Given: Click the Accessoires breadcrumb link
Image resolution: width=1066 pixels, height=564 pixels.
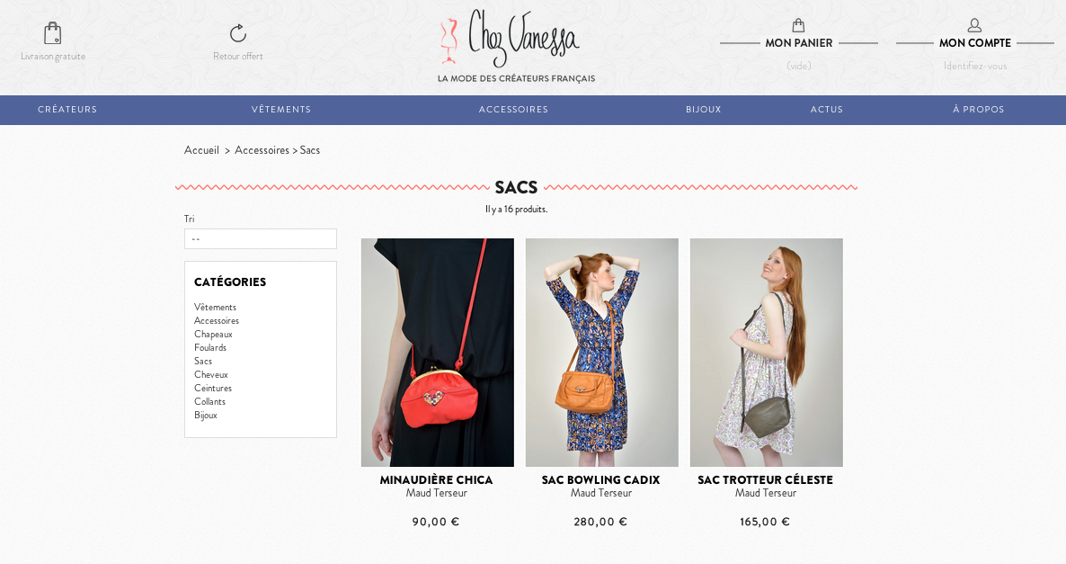Looking at the screenshot, I should (x=262, y=150).
